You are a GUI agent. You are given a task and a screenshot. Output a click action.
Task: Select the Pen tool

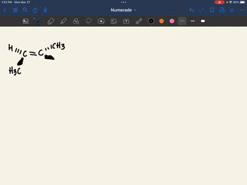(x=38, y=21)
